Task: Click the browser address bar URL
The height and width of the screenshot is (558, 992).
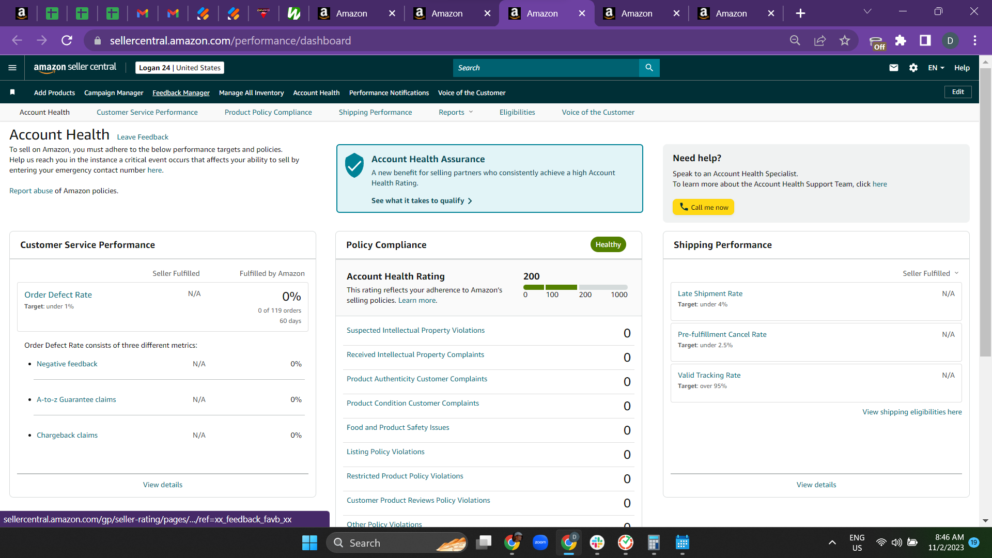Action: pos(230,40)
